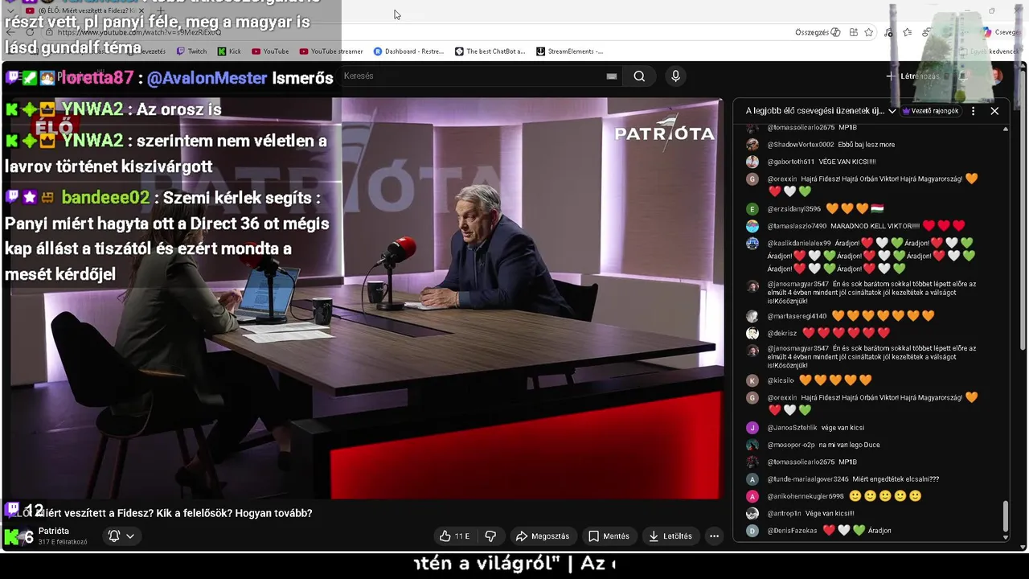Select chat user @martaseregi4140
Viewport: 1029px width, 579px height.
797,316
